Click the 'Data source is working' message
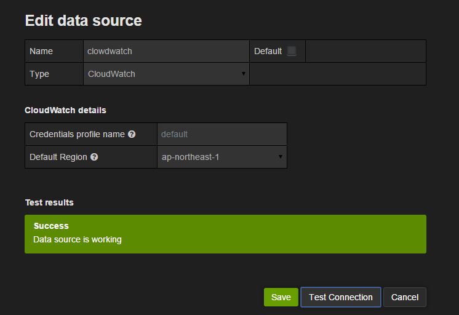 tap(78, 239)
